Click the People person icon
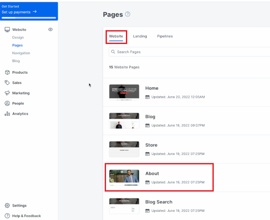This screenshot has width=270, height=220. click(7, 104)
